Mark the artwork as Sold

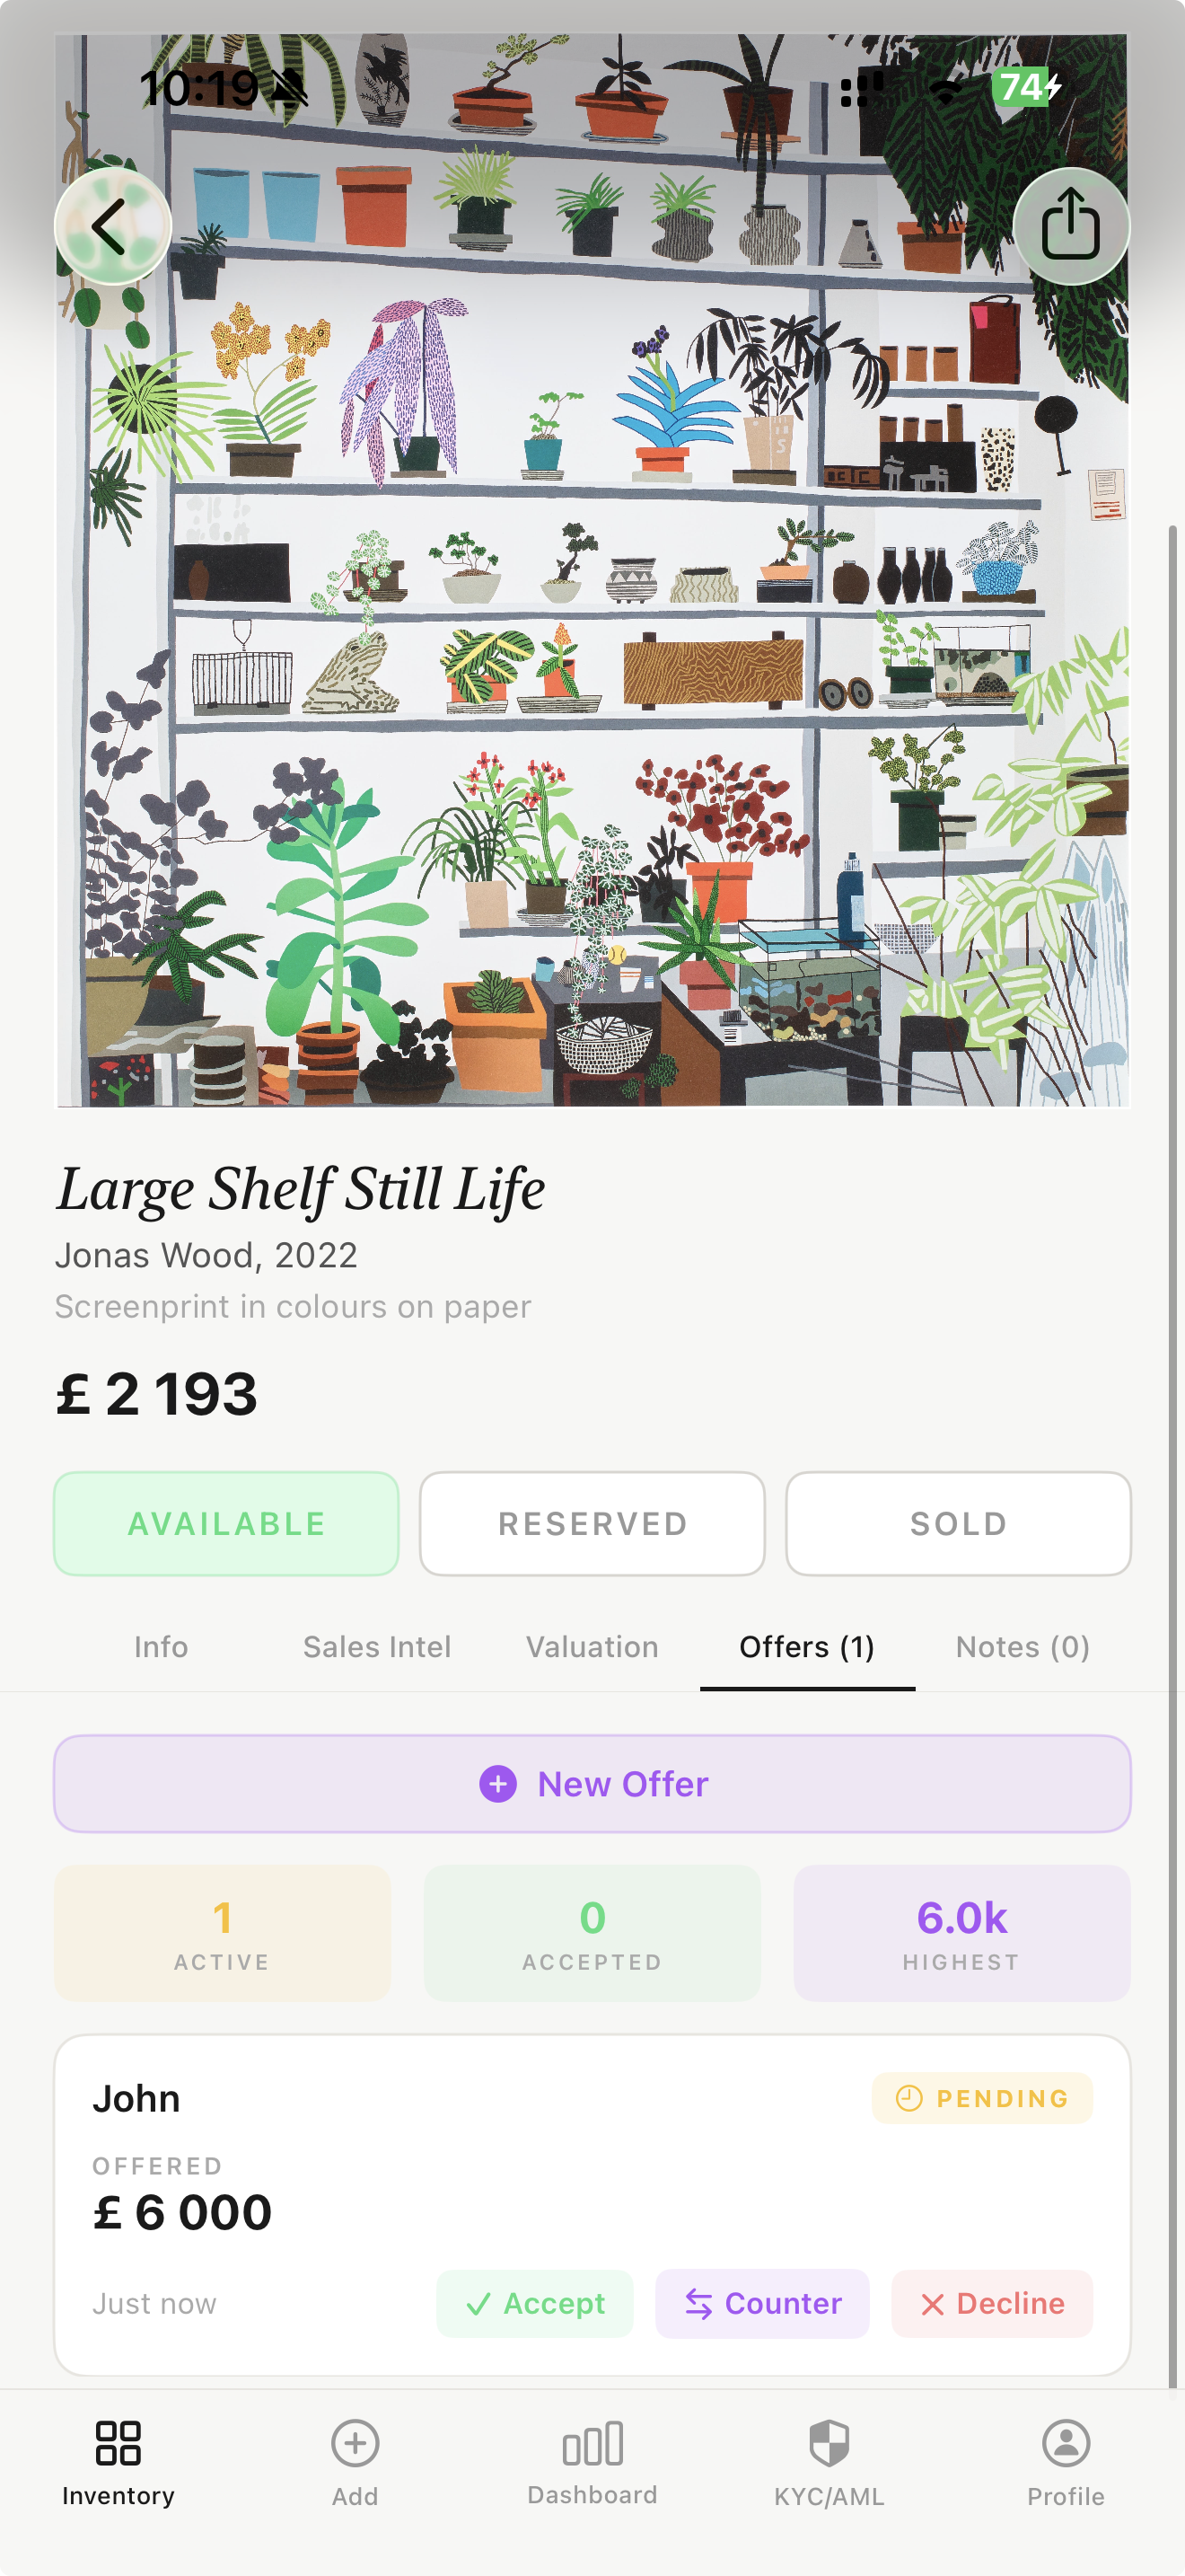958,1523
